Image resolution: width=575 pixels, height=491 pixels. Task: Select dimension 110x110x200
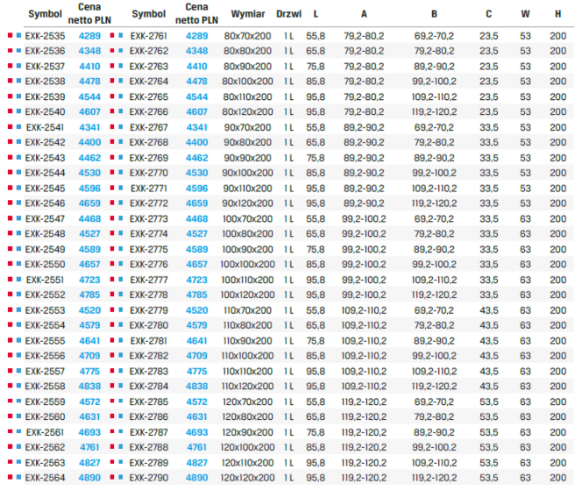click(x=247, y=371)
